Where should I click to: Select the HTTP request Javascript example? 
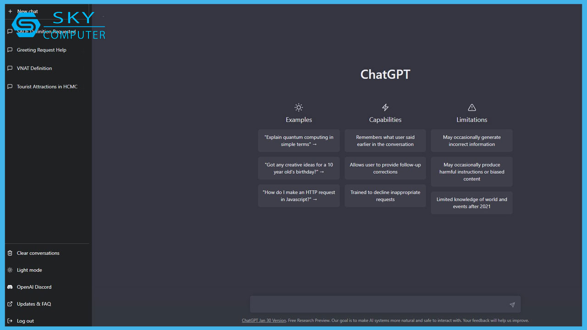click(299, 196)
